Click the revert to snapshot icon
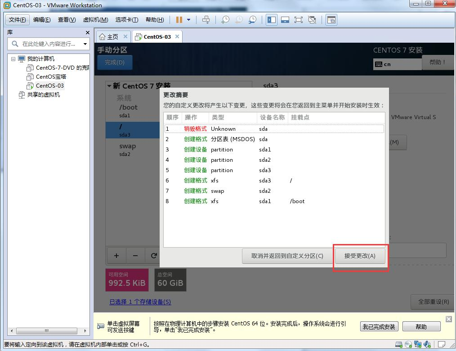Viewport: 456px width, 351px height. click(x=239, y=20)
